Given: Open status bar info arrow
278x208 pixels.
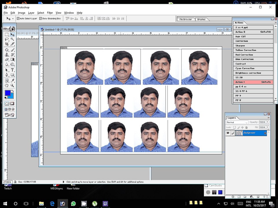Looking at the screenshot, I should click(x=63, y=182).
